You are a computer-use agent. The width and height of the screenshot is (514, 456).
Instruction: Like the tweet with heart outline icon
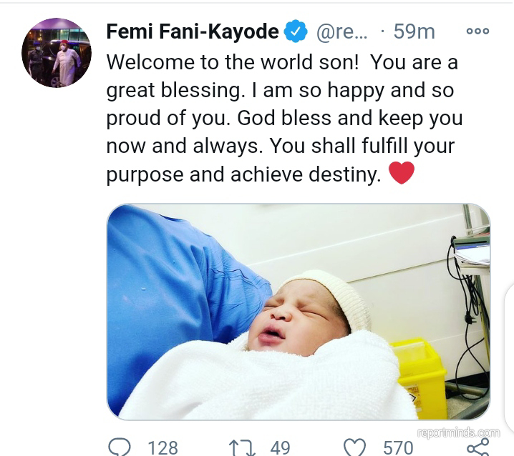pos(355,447)
